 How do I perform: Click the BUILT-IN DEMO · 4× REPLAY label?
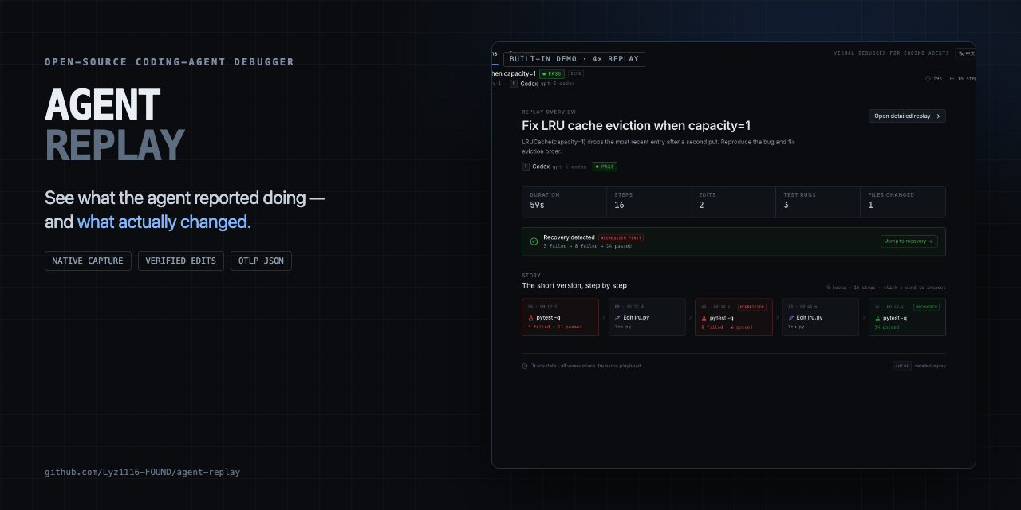pyautogui.click(x=574, y=59)
